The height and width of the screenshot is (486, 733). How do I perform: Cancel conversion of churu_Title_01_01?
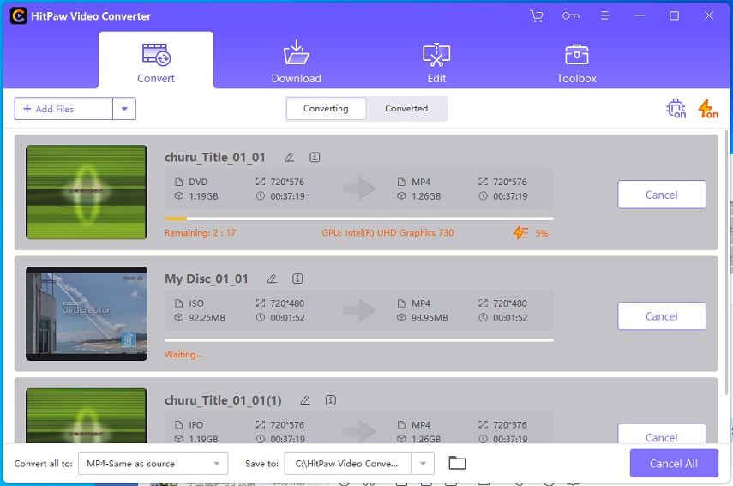coord(662,195)
